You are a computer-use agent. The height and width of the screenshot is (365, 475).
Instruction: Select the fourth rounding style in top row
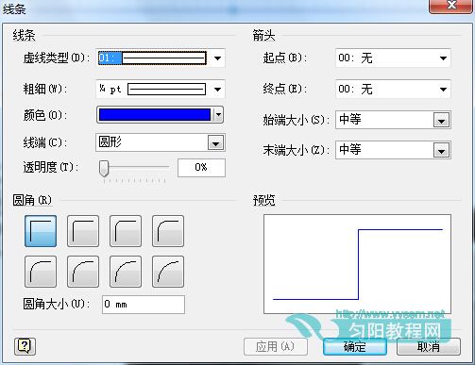point(168,231)
